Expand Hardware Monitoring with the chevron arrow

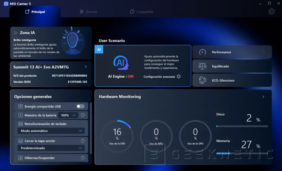[263, 97]
